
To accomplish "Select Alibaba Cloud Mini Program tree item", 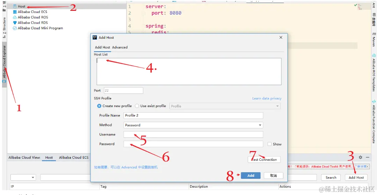I will (38, 28).
